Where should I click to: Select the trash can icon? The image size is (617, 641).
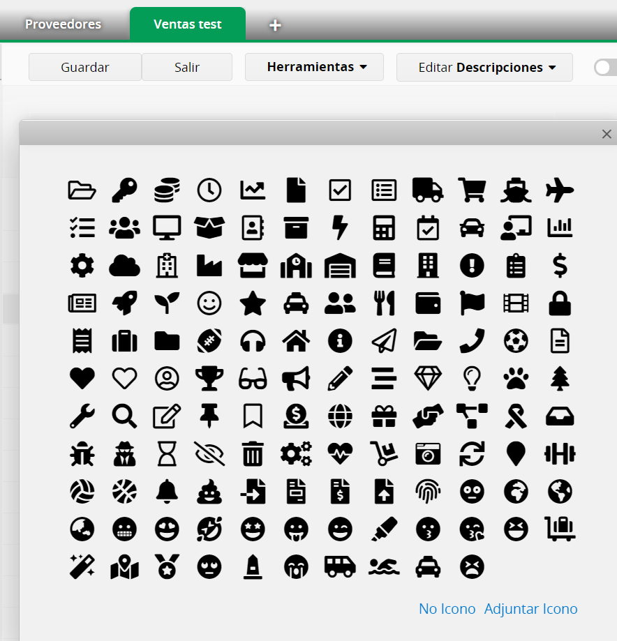coord(252,453)
